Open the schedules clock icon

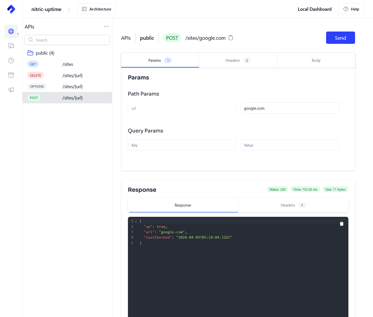[x=11, y=60]
